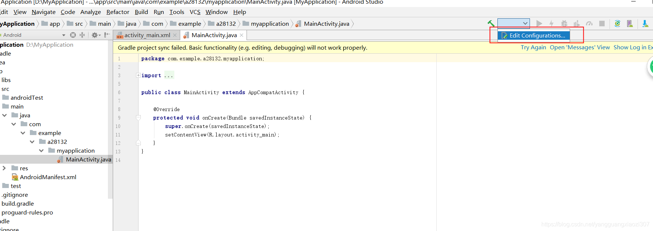Open the AVD Manager icon
The height and width of the screenshot is (231, 653).
click(630, 24)
